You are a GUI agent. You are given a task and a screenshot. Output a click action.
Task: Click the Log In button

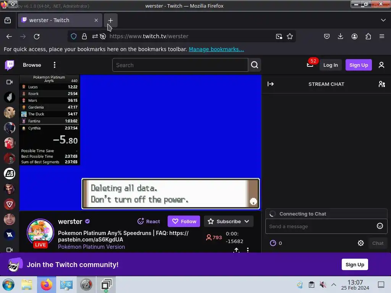coord(330,65)
